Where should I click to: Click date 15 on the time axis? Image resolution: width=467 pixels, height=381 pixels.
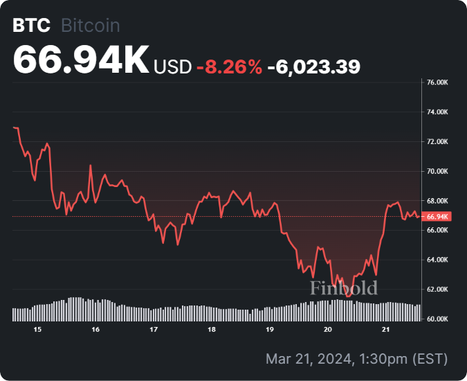[x=37, y=330]
